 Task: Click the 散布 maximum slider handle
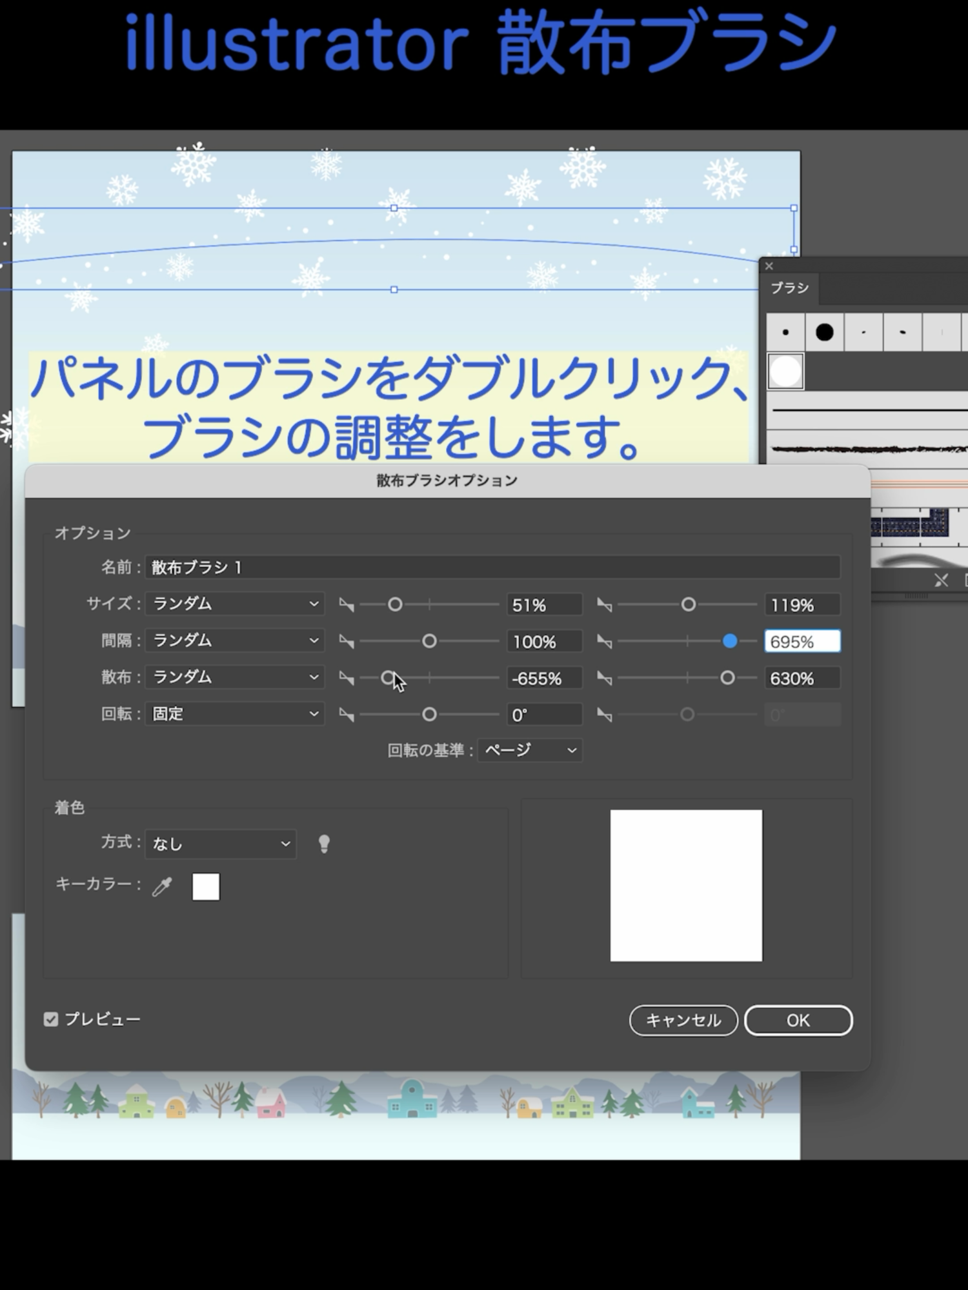tap(727, 678)
